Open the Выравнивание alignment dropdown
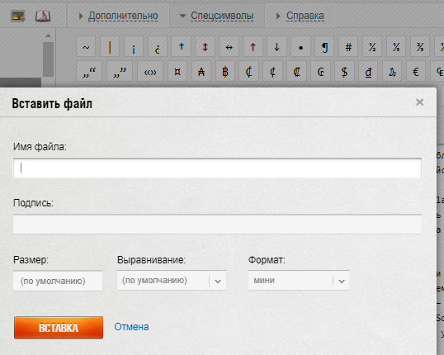444x355 pixels. [x=172, y=281]
